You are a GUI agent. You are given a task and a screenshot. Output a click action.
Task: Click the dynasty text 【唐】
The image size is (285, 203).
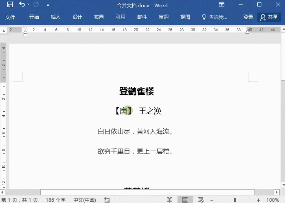(124, 111)
